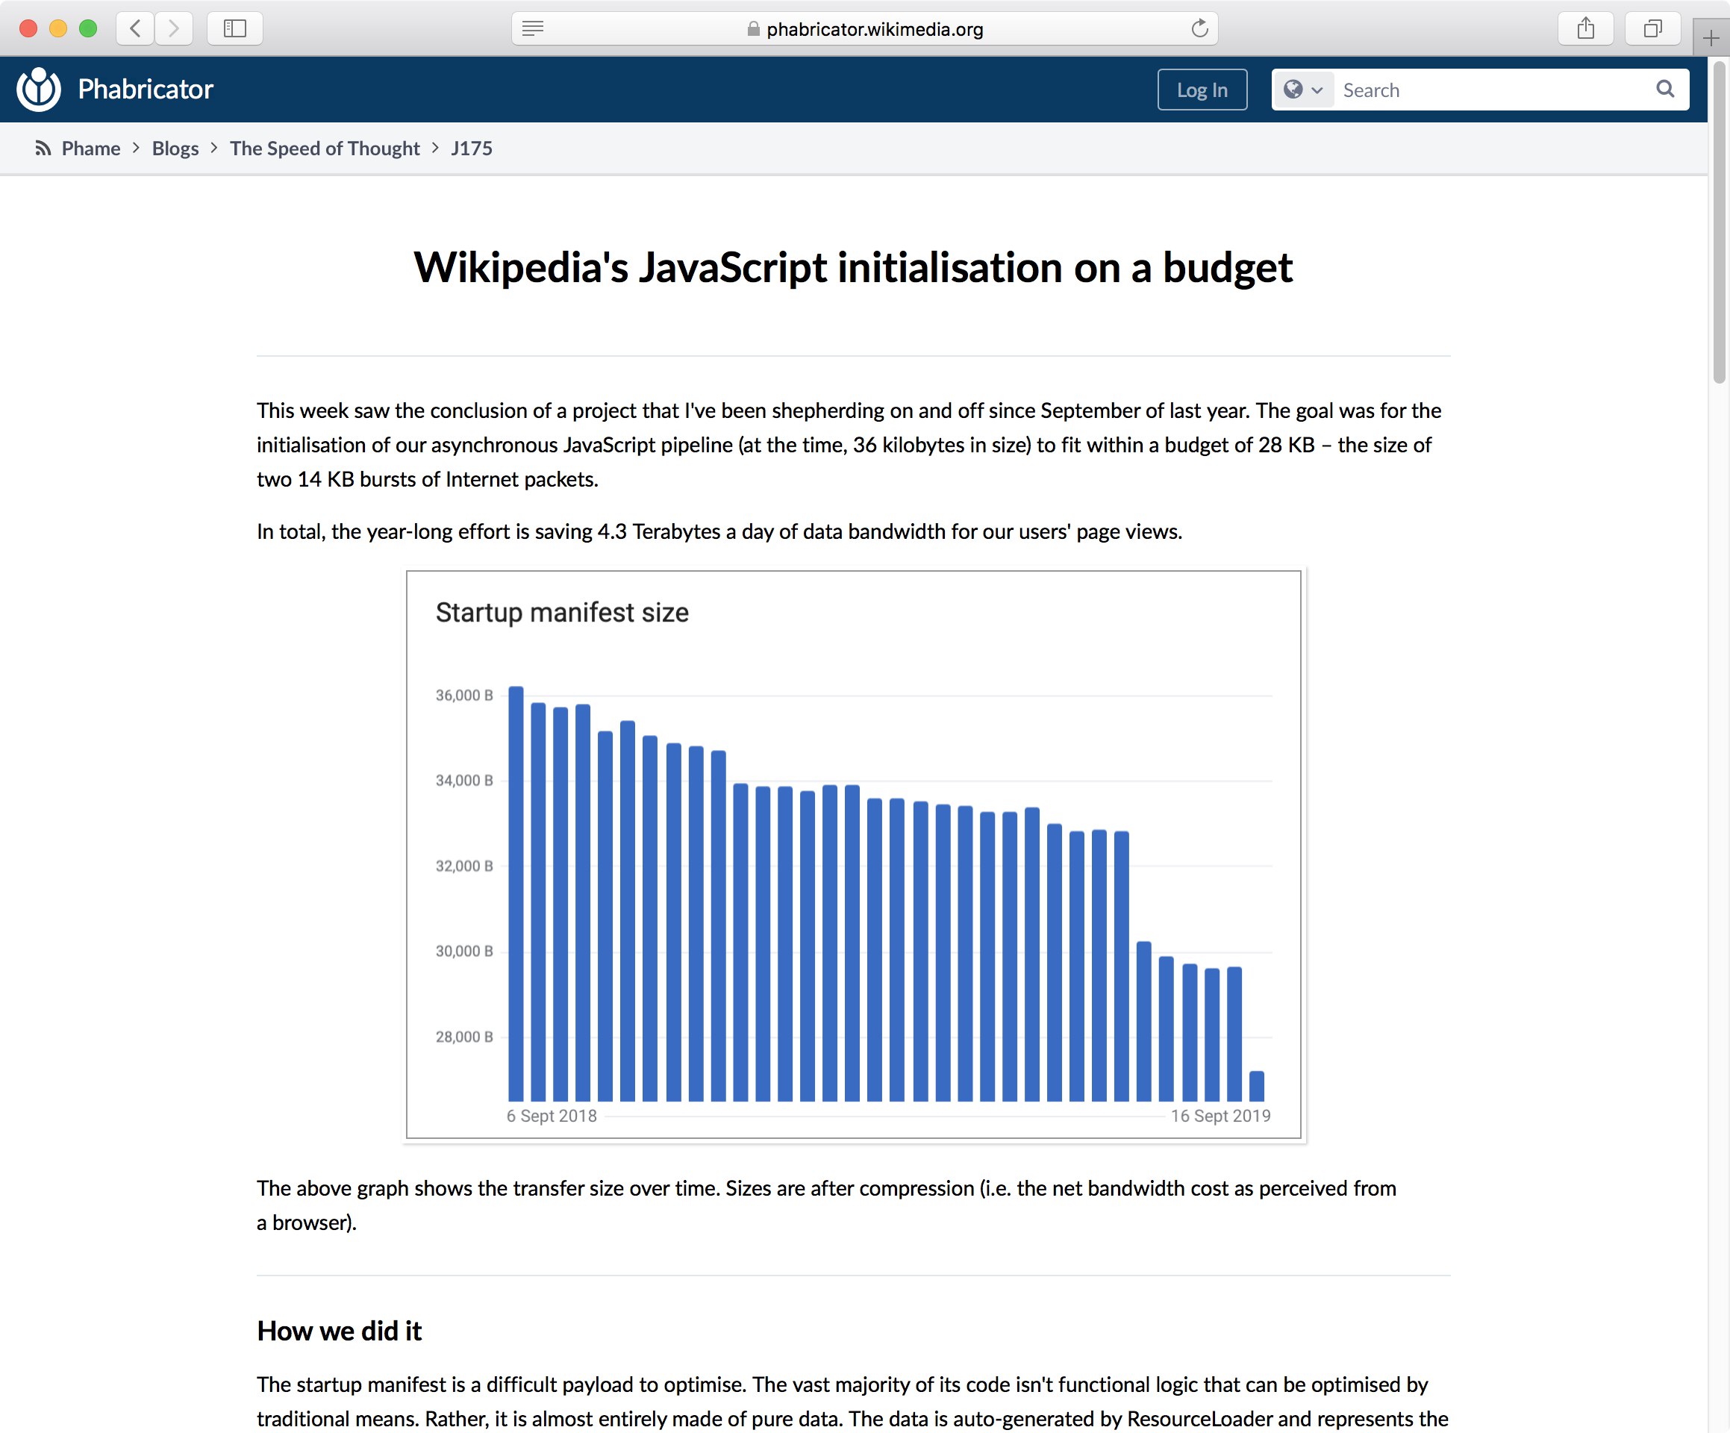Click the Phame feed icon in breadcrumbs

point(43,149)
